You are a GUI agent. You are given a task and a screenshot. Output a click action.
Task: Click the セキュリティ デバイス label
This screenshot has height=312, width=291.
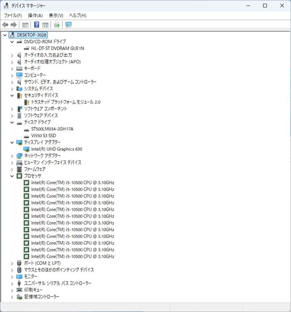(41, 95)
